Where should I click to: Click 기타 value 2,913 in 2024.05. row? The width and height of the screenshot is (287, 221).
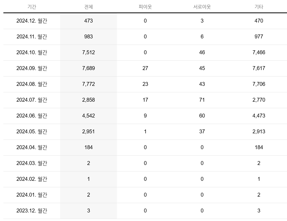(259, 132)
